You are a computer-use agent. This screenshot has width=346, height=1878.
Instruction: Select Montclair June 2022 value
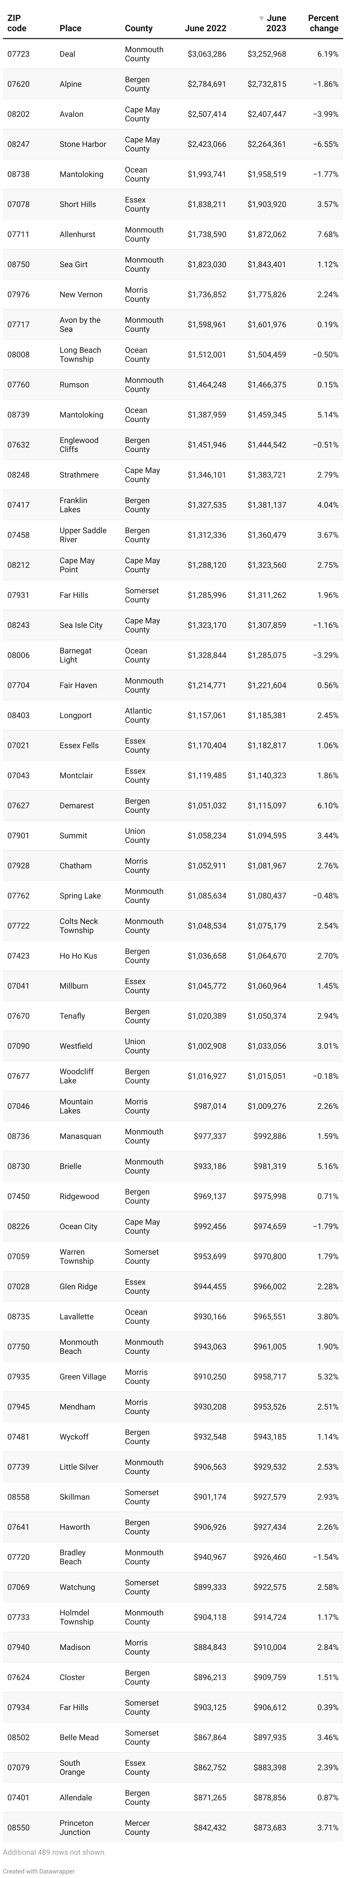tap(207, 776)
